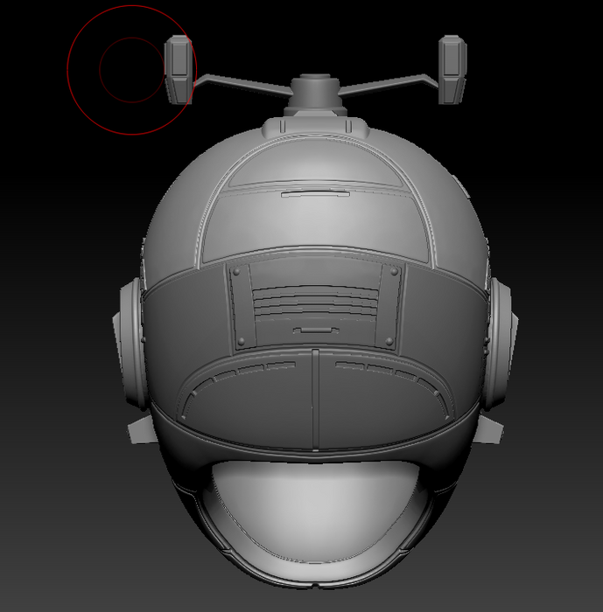
Task: Select the central antenna hub atop helmet
Action: [x=314, y=91]
